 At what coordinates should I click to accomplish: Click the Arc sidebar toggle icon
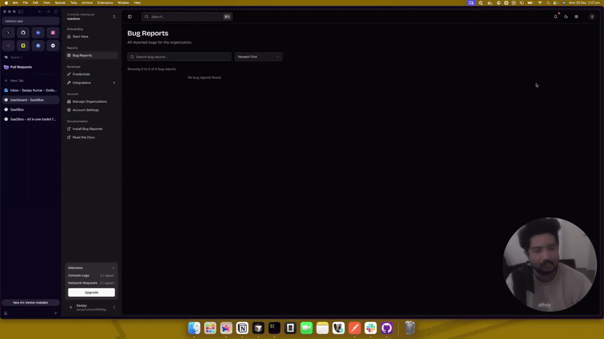tap(21, 12)
